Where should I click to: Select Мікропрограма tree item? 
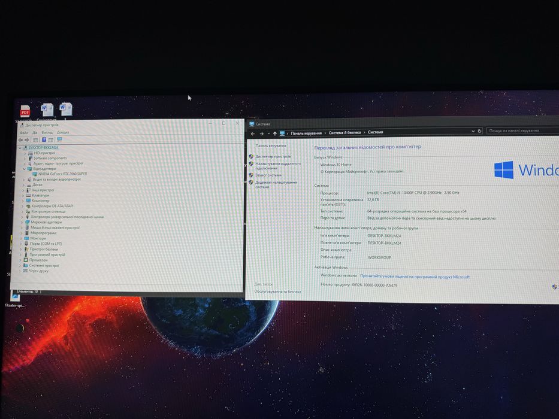pos(43,233)
